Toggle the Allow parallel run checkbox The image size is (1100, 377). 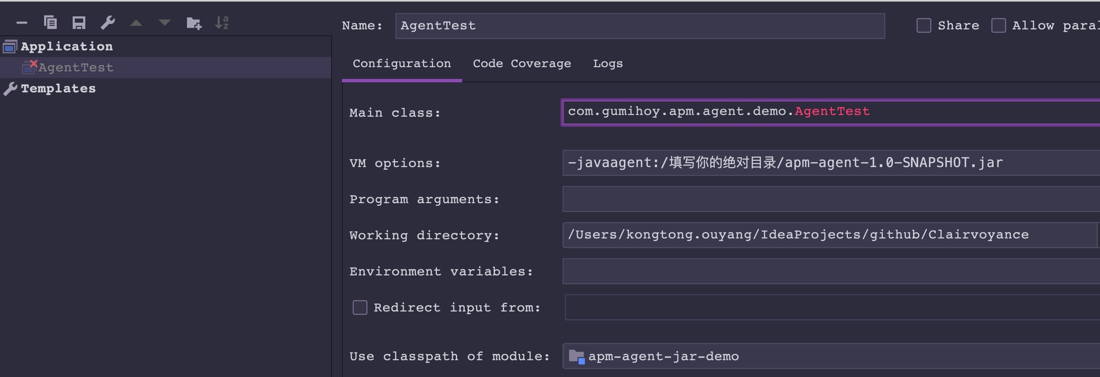pos(998,26)
